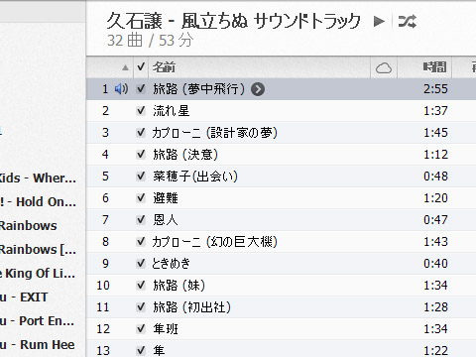Select the track 菜穂子(出会い)
This screenshot has width=476, height=357.
(x=195, y=177)
